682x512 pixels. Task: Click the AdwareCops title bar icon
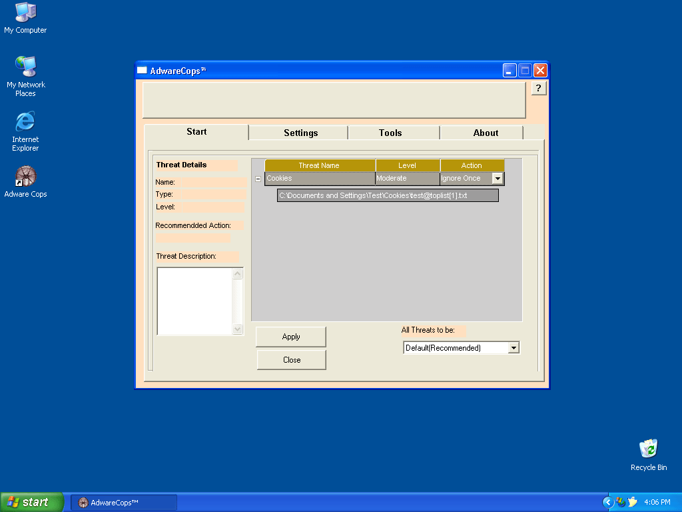[142, 71]
